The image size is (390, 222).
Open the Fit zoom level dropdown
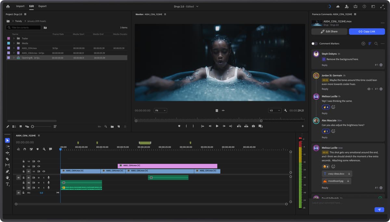(x=160, y=111)
